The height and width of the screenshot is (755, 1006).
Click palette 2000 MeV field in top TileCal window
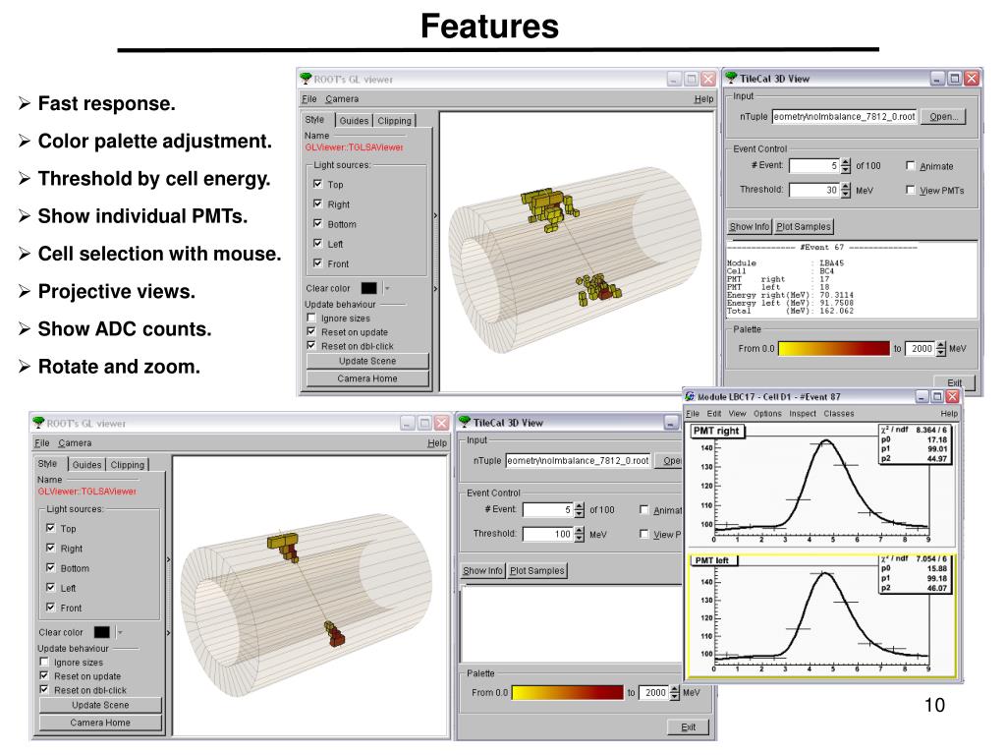[x=920, y=349]
